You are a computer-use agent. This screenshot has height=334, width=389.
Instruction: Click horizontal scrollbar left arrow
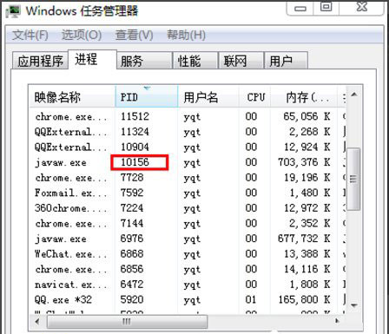pos(37,321)
